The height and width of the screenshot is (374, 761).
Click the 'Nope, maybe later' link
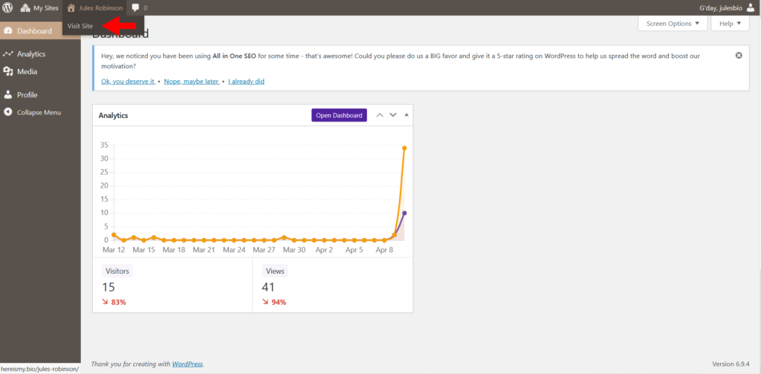(x=192, y=82)
